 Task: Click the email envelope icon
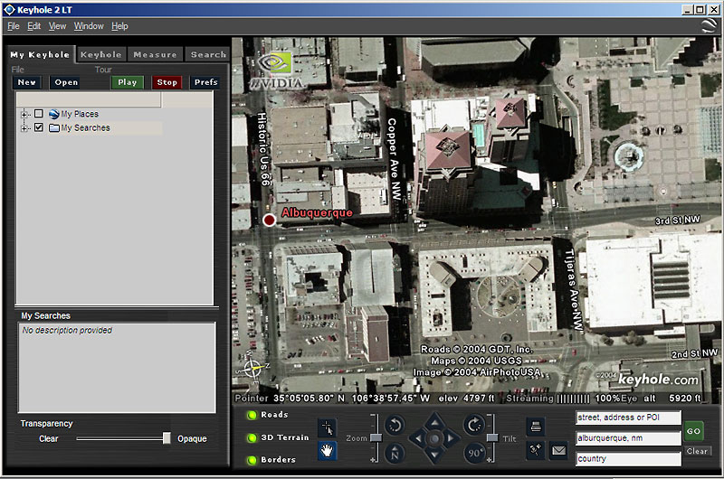pyautogui.click(x=558, y=449)
